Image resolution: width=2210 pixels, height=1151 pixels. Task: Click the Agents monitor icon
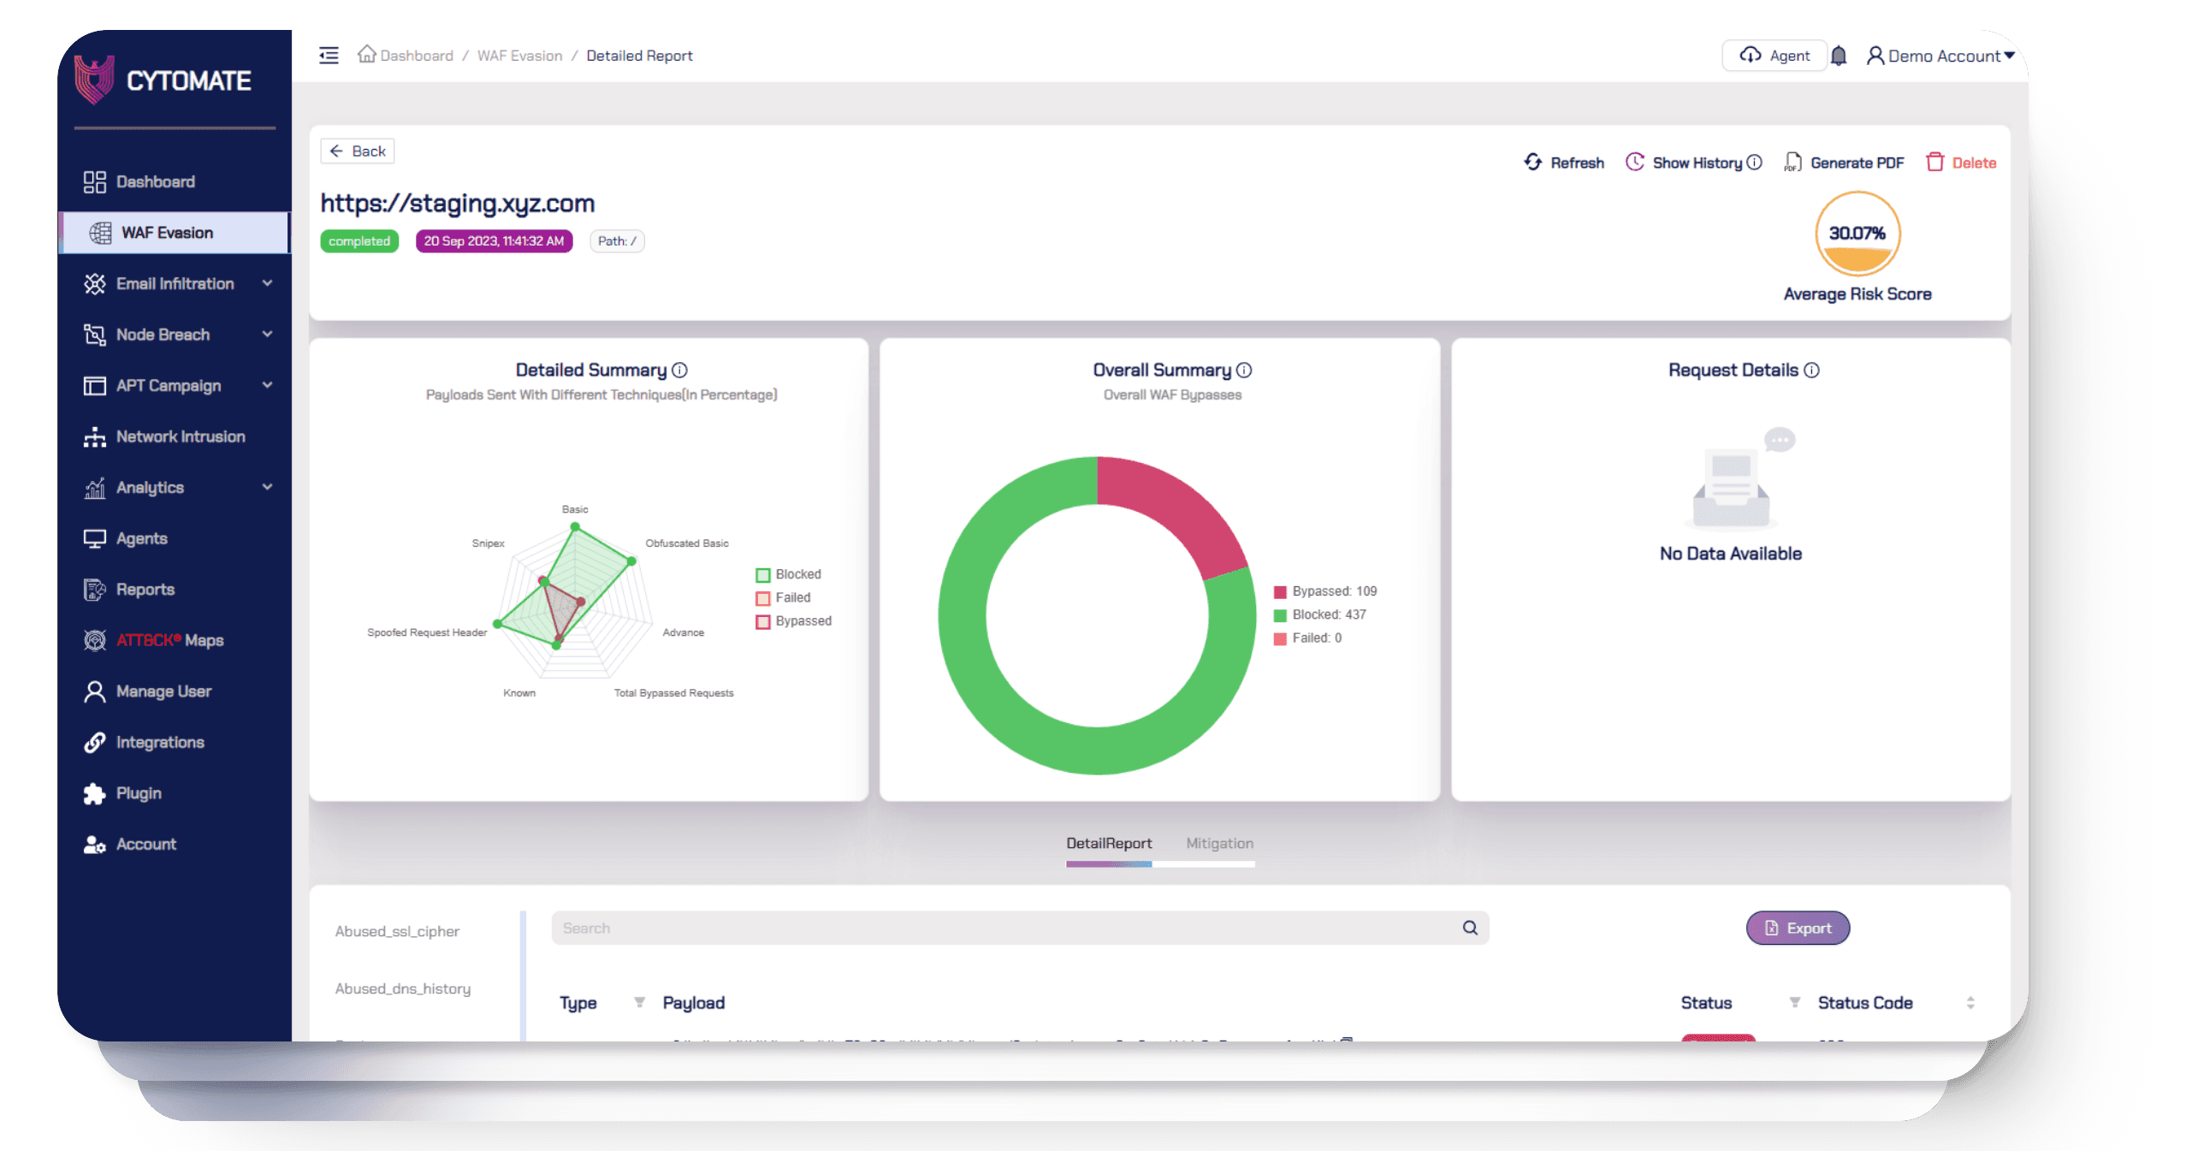click(x=94, y=538)
